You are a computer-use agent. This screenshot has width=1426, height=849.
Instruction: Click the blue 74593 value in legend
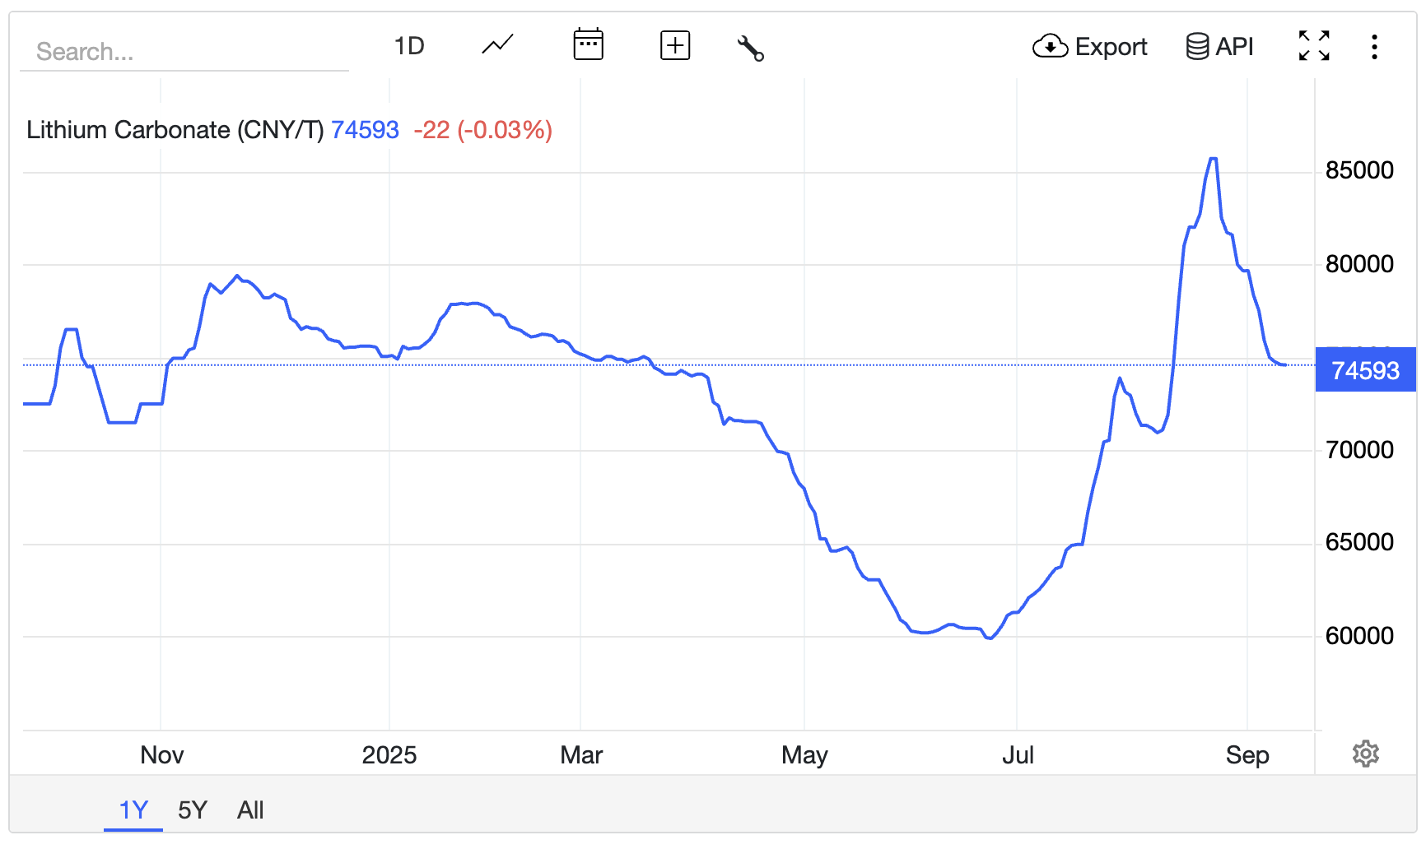click(x=365, y=130)
